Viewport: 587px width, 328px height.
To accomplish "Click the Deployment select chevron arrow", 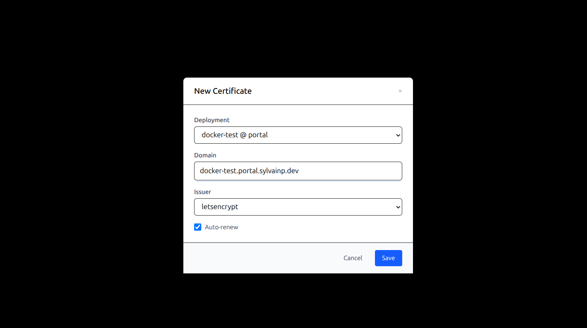I will pos(398,135).
